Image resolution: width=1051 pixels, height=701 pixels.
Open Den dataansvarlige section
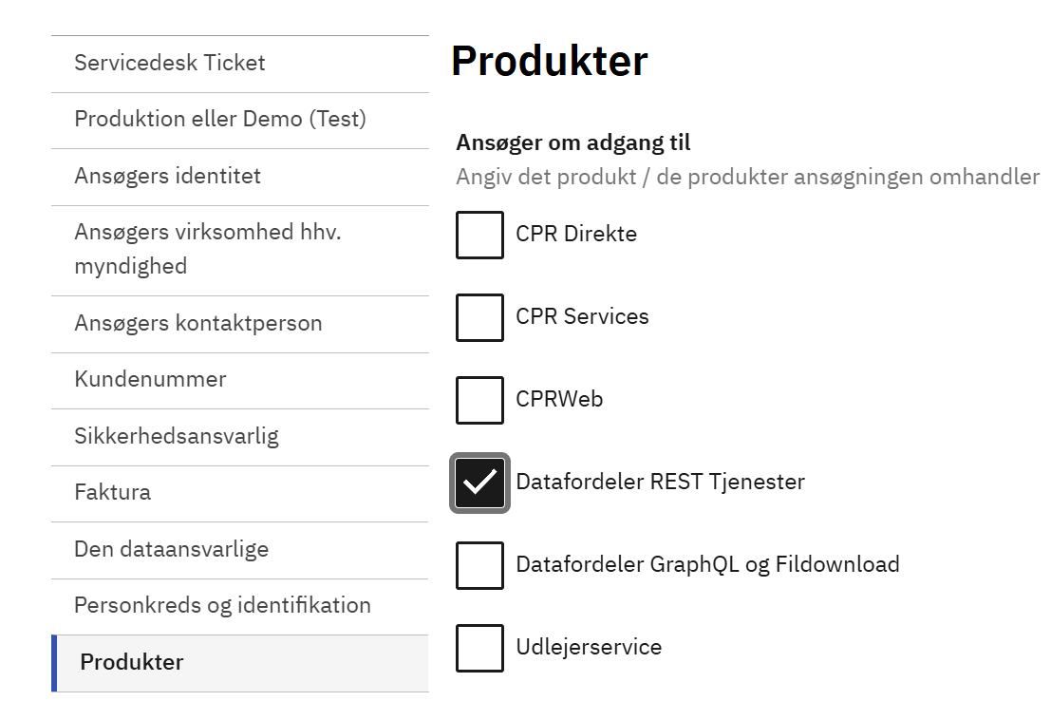172,549
